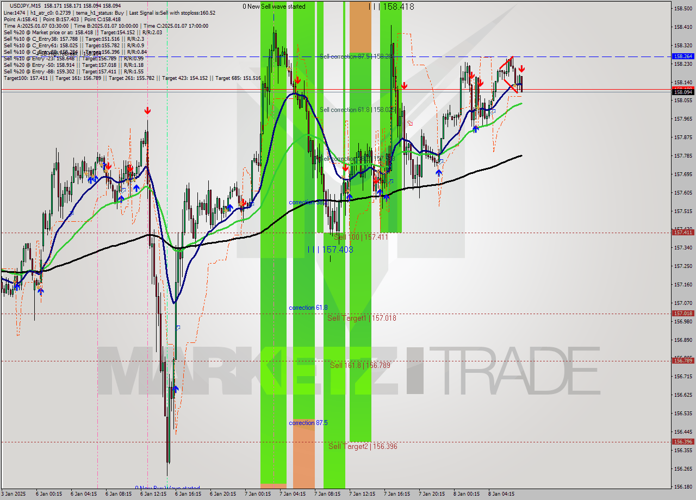The height and width of the screenshot is (500, 696).
Task: Select the Sell %20 @ Entry -88: 159.302 line
Action: click(x=73, y=71)
